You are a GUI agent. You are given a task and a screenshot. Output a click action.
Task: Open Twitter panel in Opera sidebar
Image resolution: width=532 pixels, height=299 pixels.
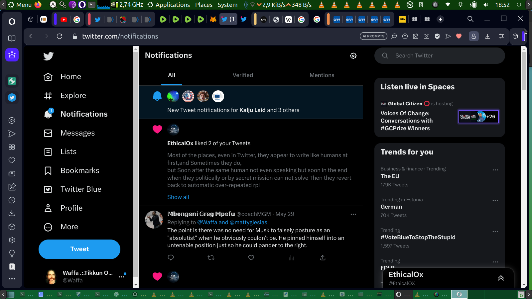(x=12, y=97)
